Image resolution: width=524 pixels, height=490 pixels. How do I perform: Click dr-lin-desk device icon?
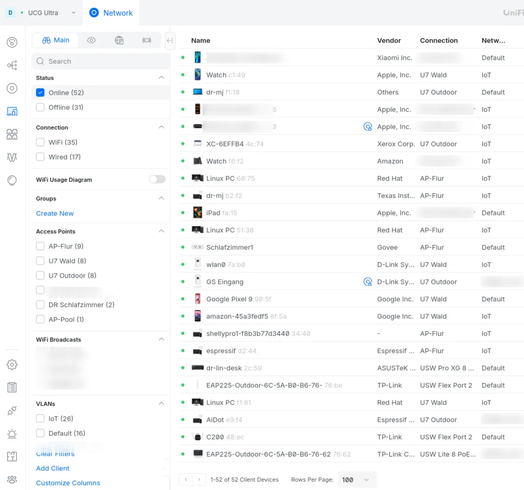click(x=198, y=368)
